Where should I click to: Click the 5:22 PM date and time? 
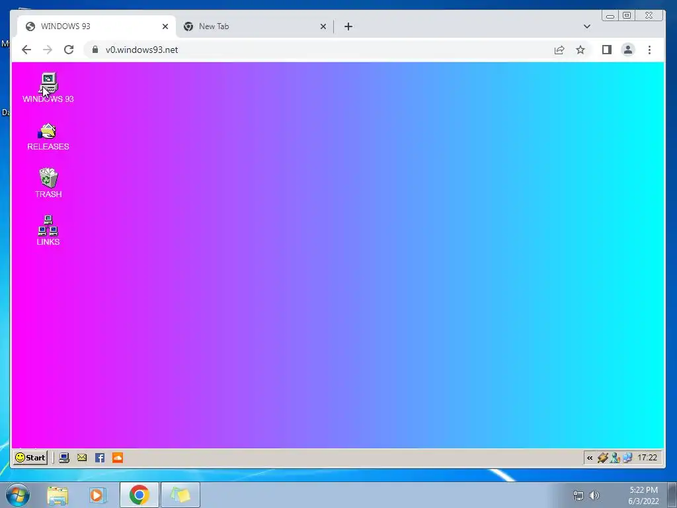coord(643,495)
